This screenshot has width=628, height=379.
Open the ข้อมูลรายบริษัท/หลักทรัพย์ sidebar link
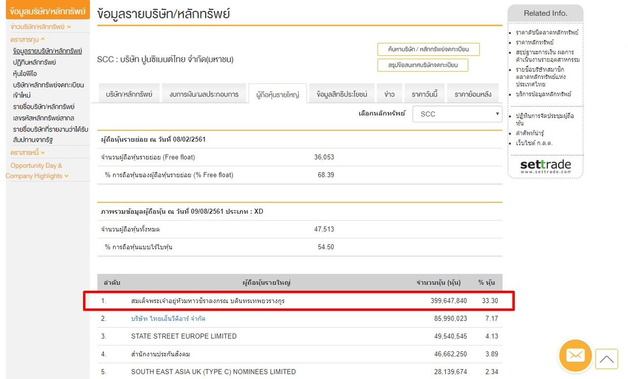click(48, 51)
